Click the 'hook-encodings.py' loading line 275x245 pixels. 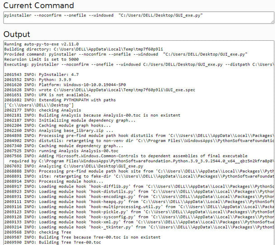click(139, 197)
